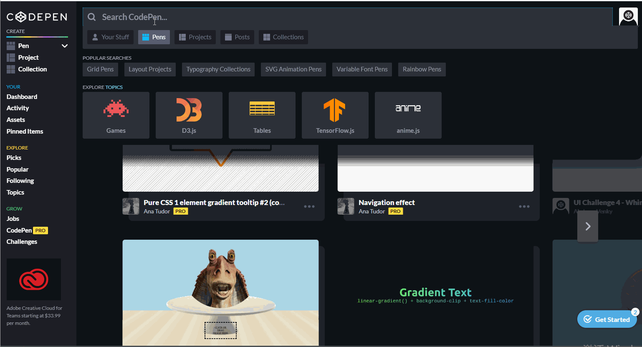Open the anime.js topic card
This screenshot has width=642, height=347.
408,115
